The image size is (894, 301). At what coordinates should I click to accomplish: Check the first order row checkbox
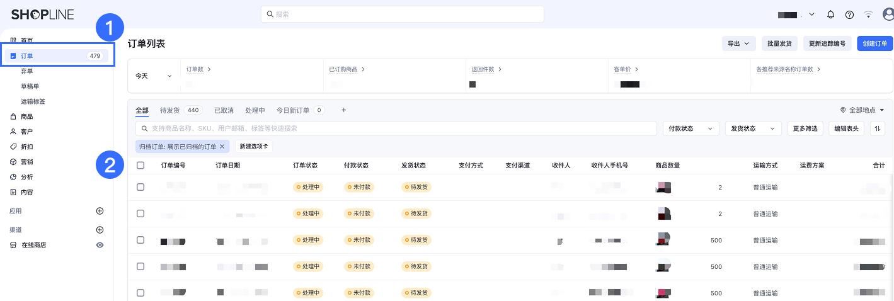click(140, 187)
